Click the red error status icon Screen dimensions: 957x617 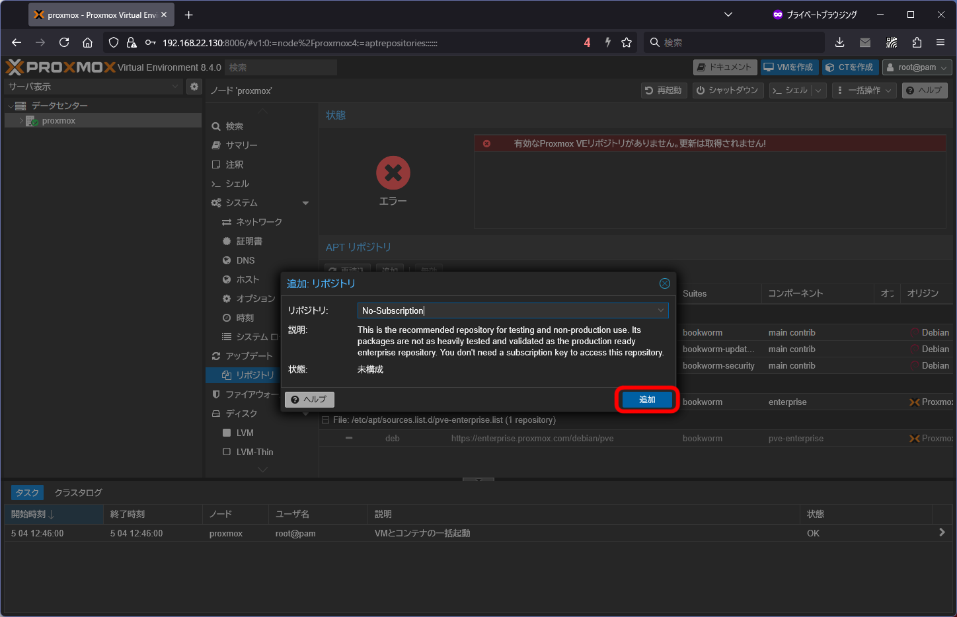(x=393, y=173)
